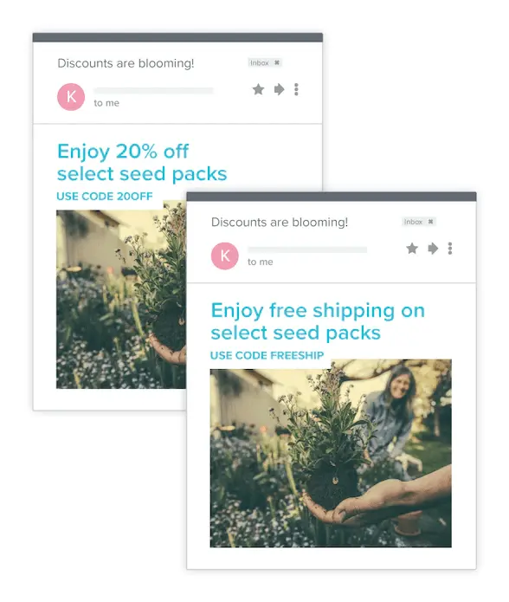The height and width of the screenshot is (602, 509).
Task: Select the Inbox tag on the 20% off email
Action: point(260,62)
